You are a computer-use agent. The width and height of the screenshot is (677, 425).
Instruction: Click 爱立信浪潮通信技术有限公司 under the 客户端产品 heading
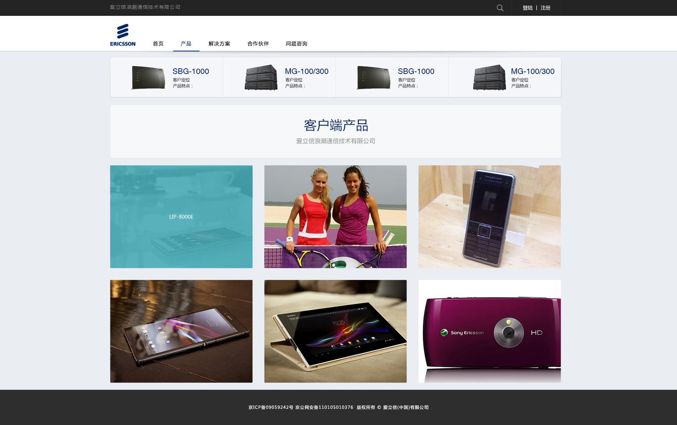tap(336, 141)
